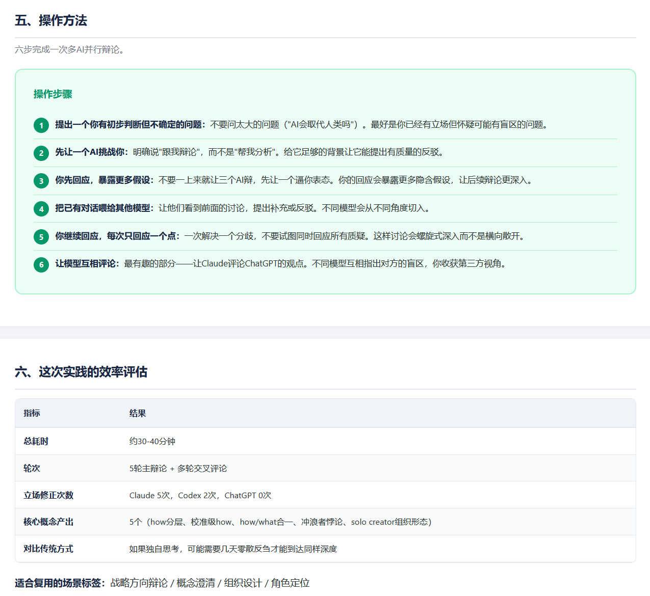The height and width of the screenshot is (596, 650).
Task: Click bold text 先让一个AI挑战你
Action: click(92, 152)
